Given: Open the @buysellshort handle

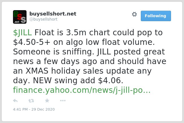Looking at the screenshot, I should [43, 19].
